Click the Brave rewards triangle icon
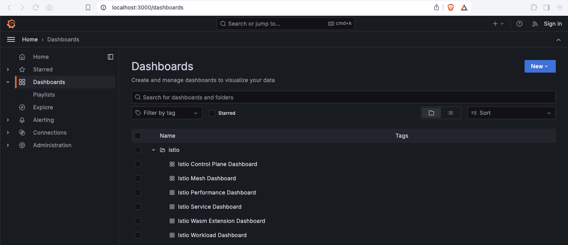The image size is (568, 245). tap(464, 7)
